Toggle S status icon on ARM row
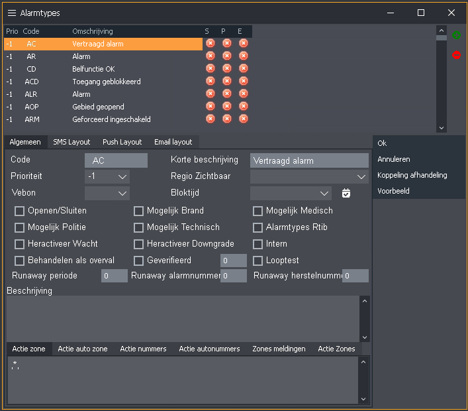This screenshot has width=468, height=411. pos(211,119)
